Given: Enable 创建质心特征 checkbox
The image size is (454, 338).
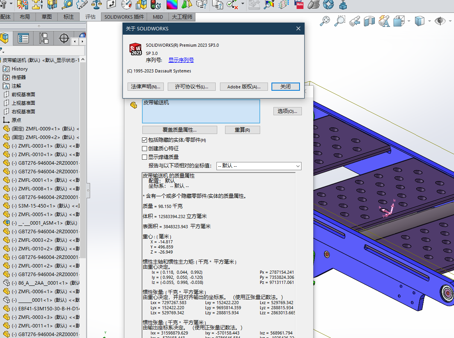Looking at the screenshot, I should 144,149.
